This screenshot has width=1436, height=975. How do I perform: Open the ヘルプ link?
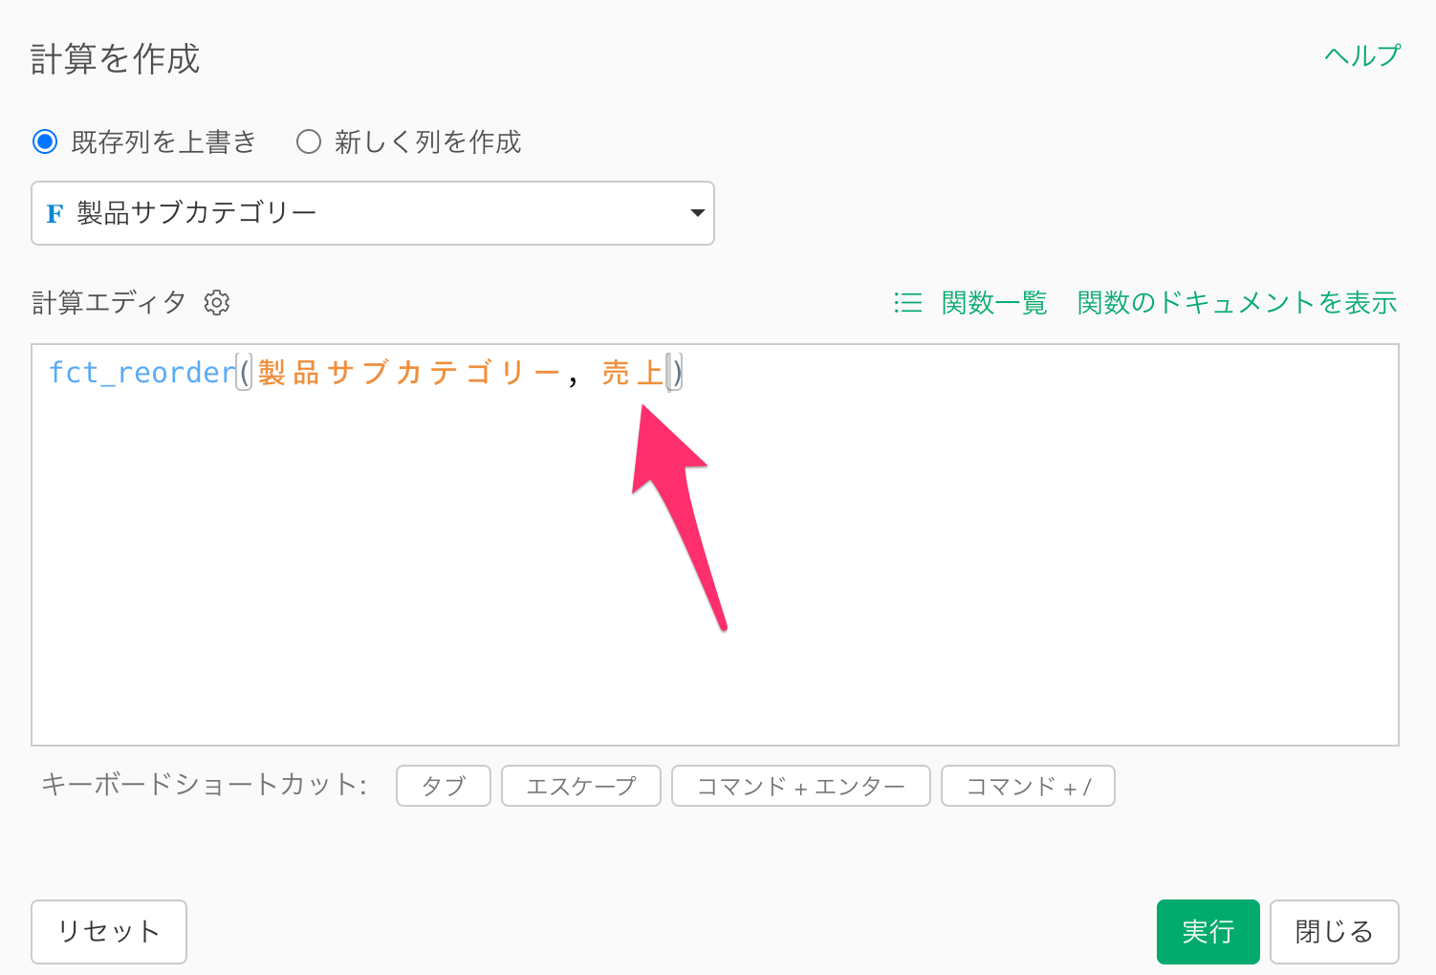click(x=1361, y=56)
